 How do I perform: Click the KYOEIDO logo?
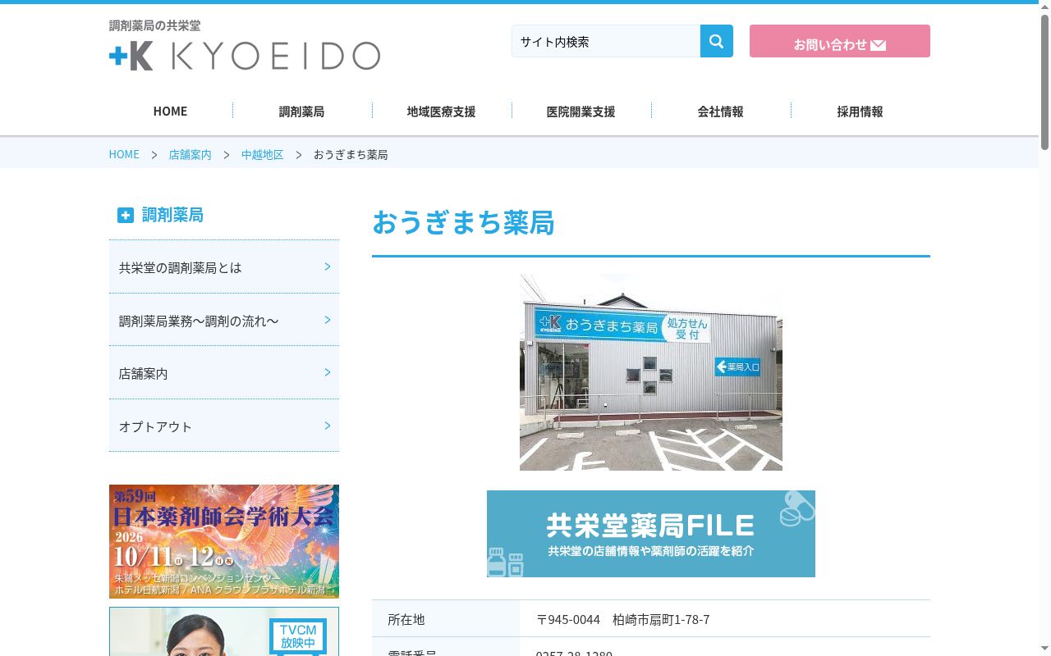(245, 56)
